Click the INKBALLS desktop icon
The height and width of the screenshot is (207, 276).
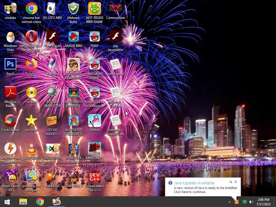click(x=52, y=176)
